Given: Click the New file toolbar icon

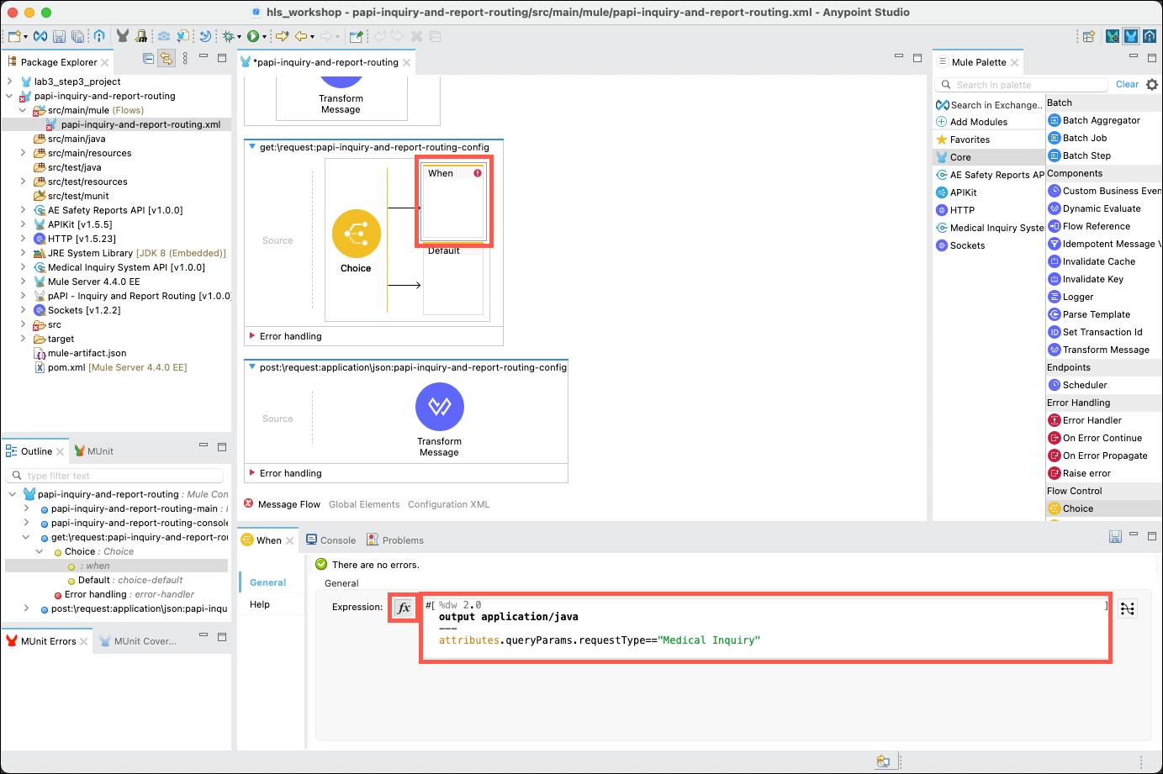Looking at the screenshot, I should (x=14, y=36).
